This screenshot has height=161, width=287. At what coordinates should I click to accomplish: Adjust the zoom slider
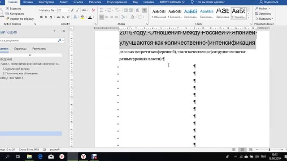[x=269, y=150]
